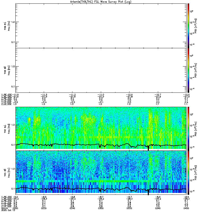Click the plot title "Artemis(THB,THC) FGL Wave Survey Plot (Log)"
Image resolution: width=199 pixels, height=212 pixels.
pos(101,2)
